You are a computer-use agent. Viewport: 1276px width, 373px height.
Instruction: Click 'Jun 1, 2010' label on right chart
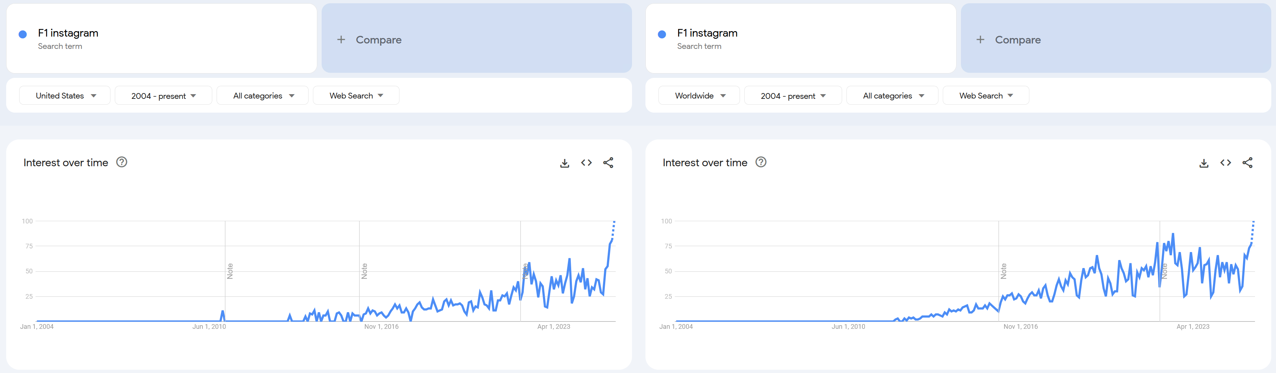(849, 326)
